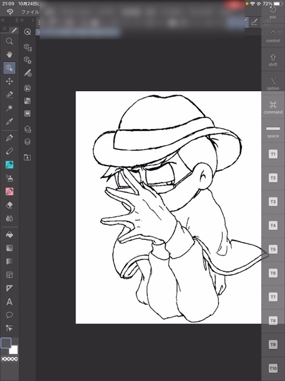The height and width of the screenshot is (381, 285).
Task: Select the Balloon speech bubble tool
Action: (9, 315)
